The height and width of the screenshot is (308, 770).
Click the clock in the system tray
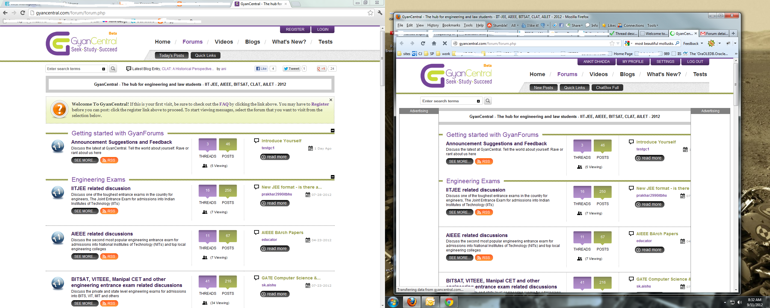pos(755,302)
